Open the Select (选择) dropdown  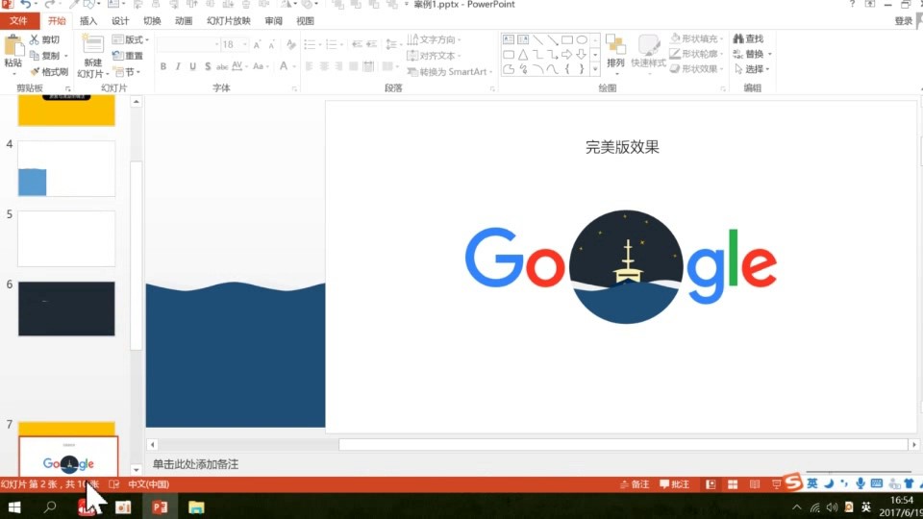point(752,69)
